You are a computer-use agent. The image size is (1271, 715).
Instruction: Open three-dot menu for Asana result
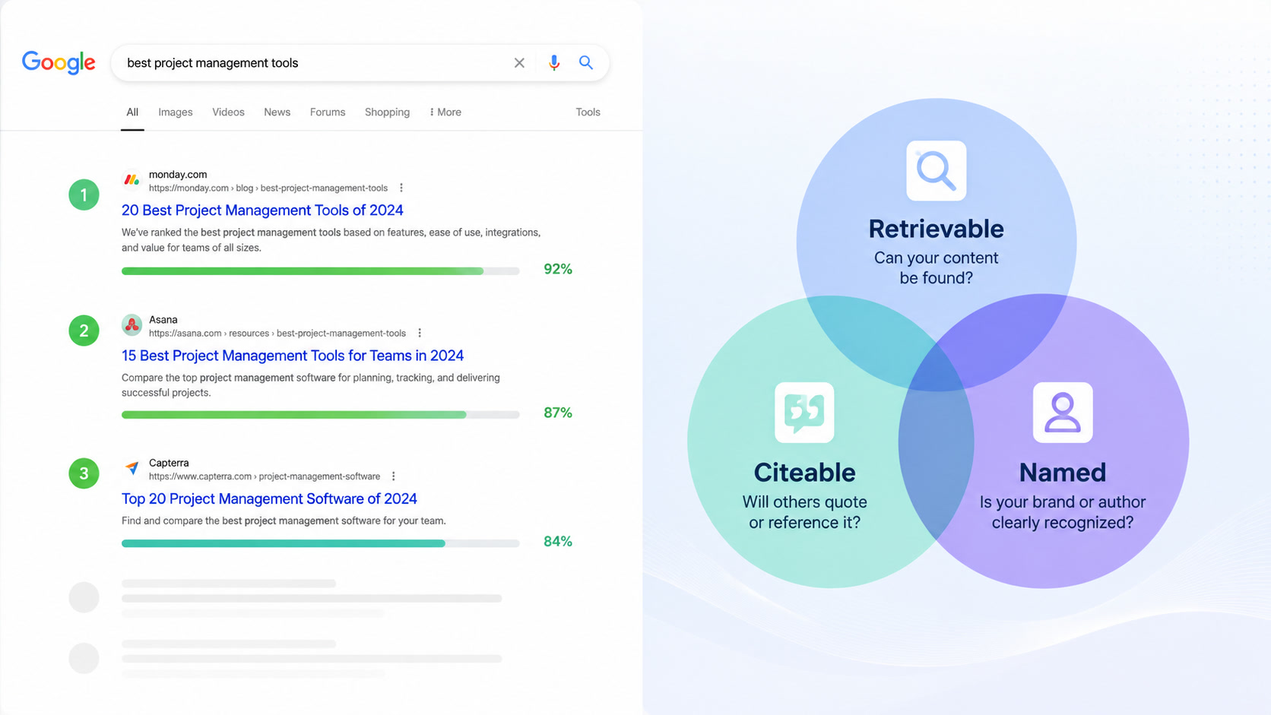(x=420, y=333)
